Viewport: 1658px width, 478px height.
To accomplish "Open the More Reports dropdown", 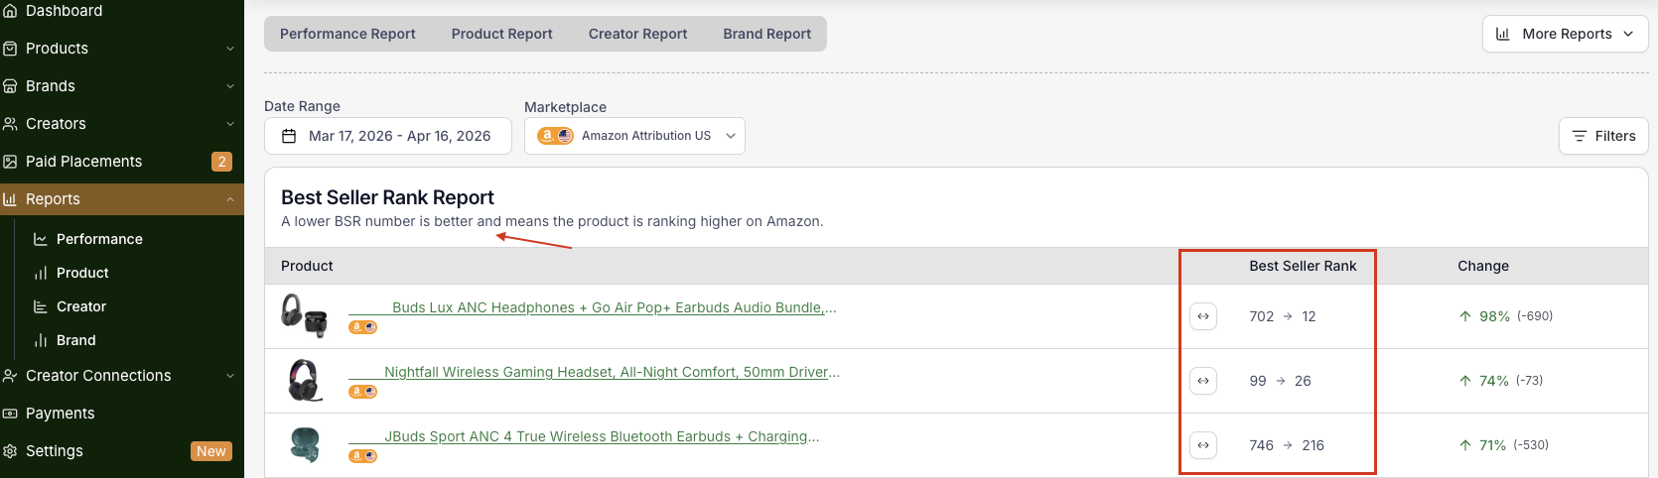I will pyautogui.click(x=1565, y=34).
